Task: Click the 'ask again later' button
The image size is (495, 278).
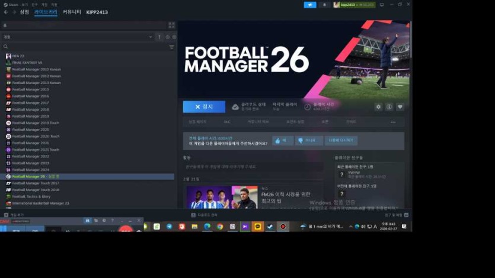Action: pos(341,141)
